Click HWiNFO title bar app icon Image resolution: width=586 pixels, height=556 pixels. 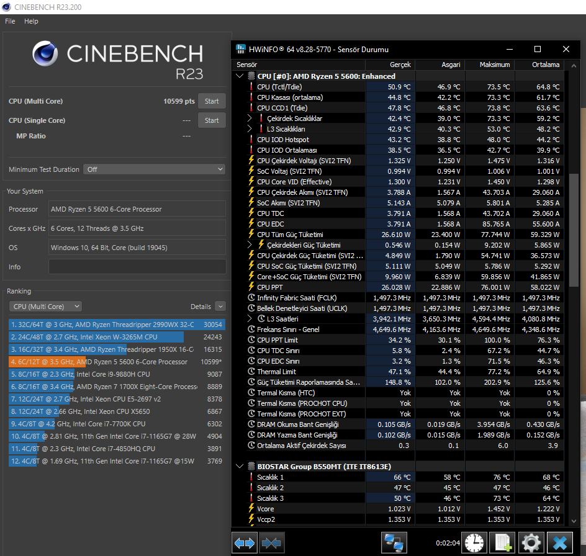pyautogui.click(x=241, y=49)
